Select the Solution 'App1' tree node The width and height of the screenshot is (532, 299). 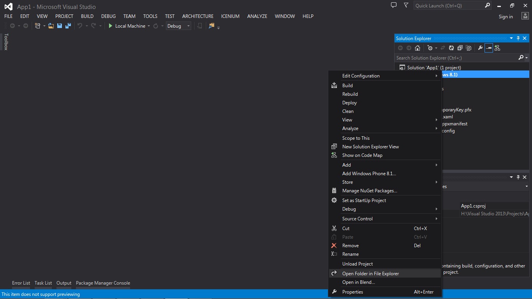(434, 67)
